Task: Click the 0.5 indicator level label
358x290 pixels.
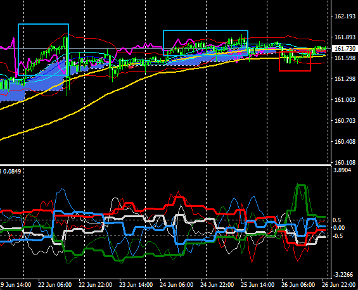Action: 336,220
